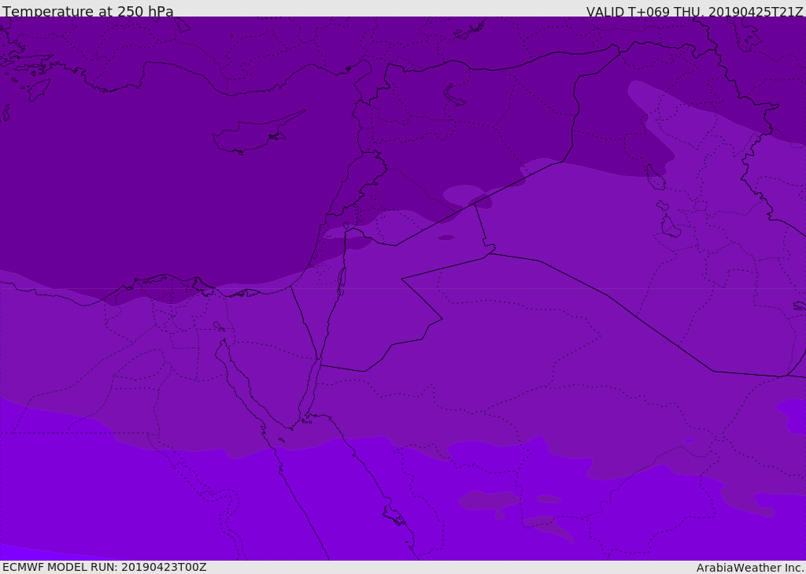
Task: Click the "Temperature at 250 hPa" title
Action: click(x=87, y=12)
